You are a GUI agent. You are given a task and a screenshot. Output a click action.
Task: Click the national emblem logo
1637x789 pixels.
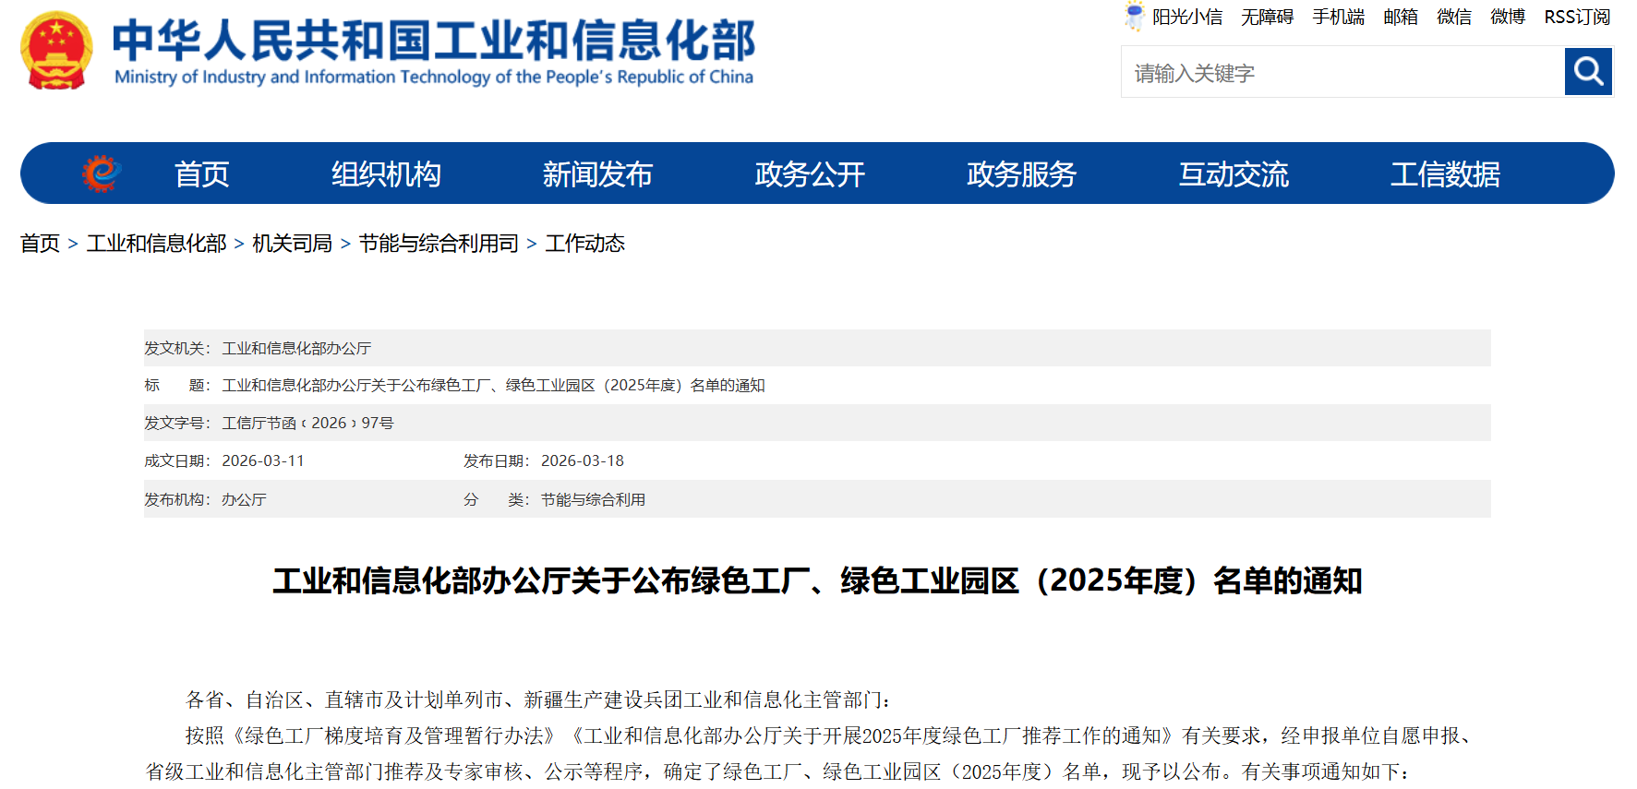(x=57, y=51)
